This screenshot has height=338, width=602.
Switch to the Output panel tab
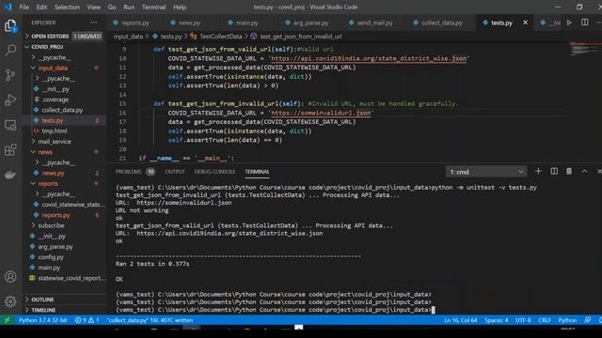pos(175,172)
